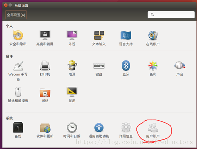Open Software & Updates (软件和更新)
The width and height of the screenshot is (197, 149).
click(x=45, y=131)
